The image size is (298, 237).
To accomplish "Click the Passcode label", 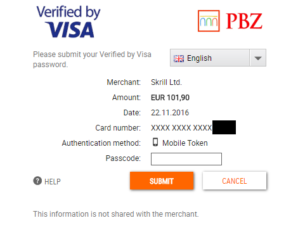I will 123,158.
